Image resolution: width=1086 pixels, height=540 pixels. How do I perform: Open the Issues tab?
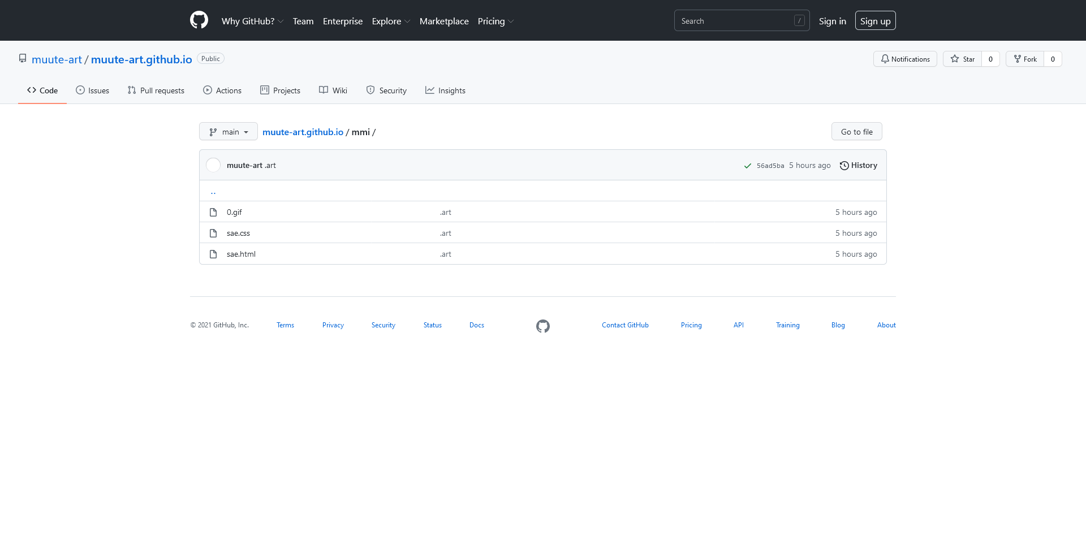point(92,90)
